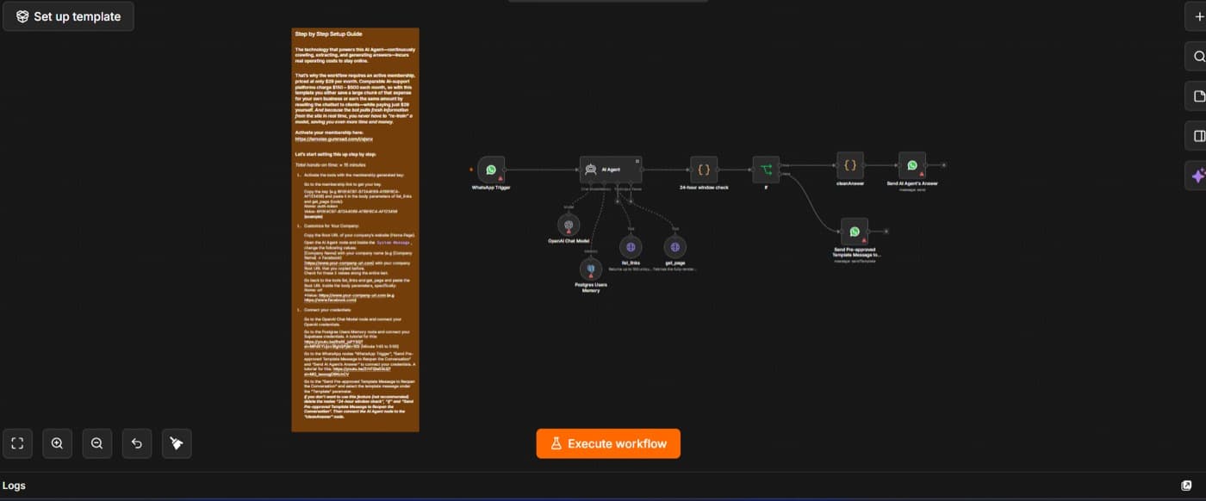Select the get_page tool node
This screenshot has height=501, width=1206.
click(674, 247)
